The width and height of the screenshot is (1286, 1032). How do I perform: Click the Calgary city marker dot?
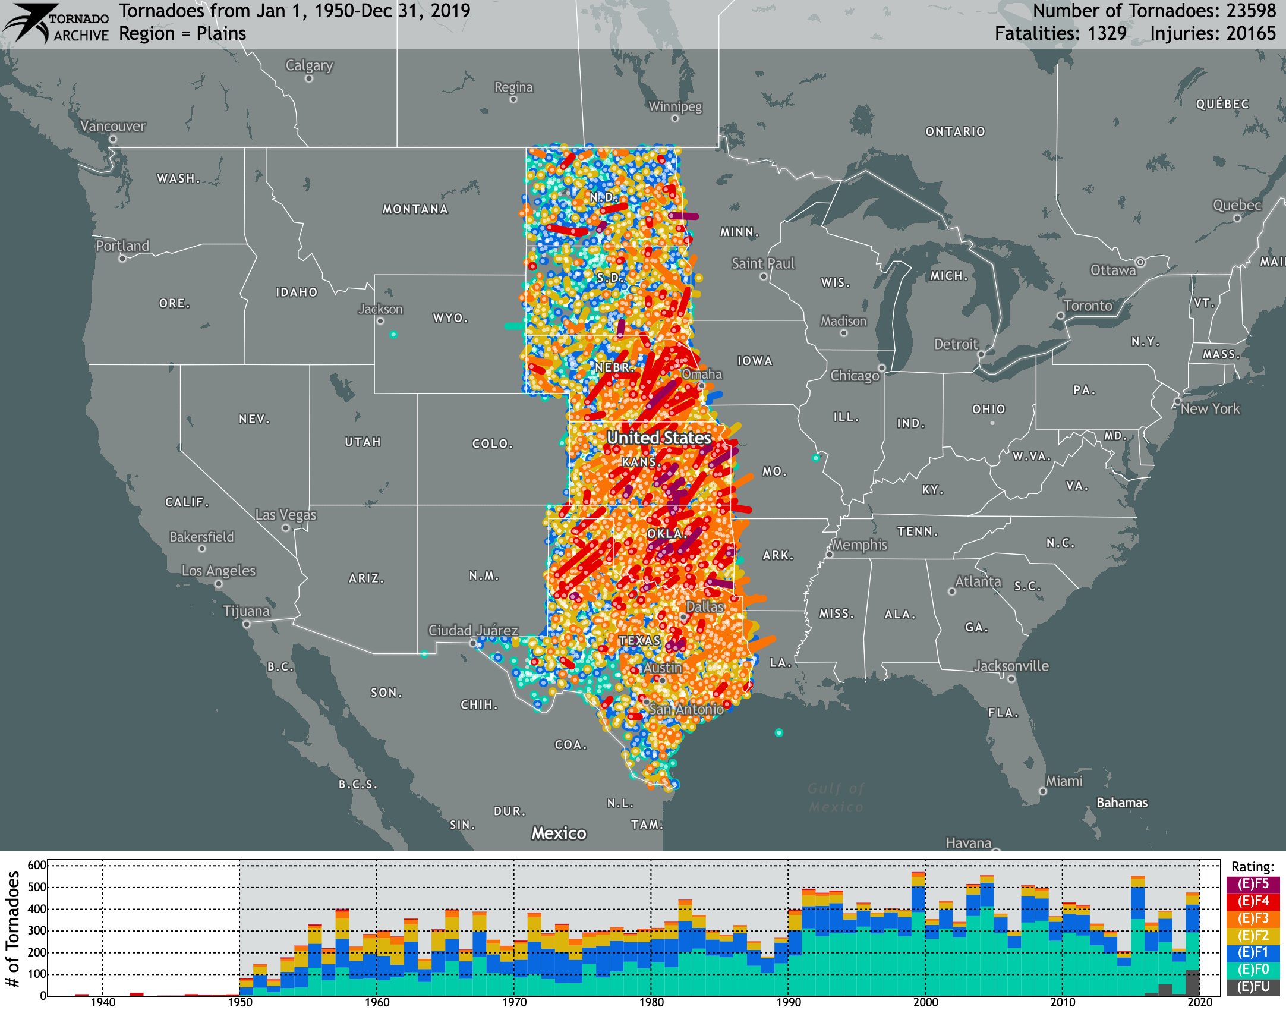tap(309, 78)
